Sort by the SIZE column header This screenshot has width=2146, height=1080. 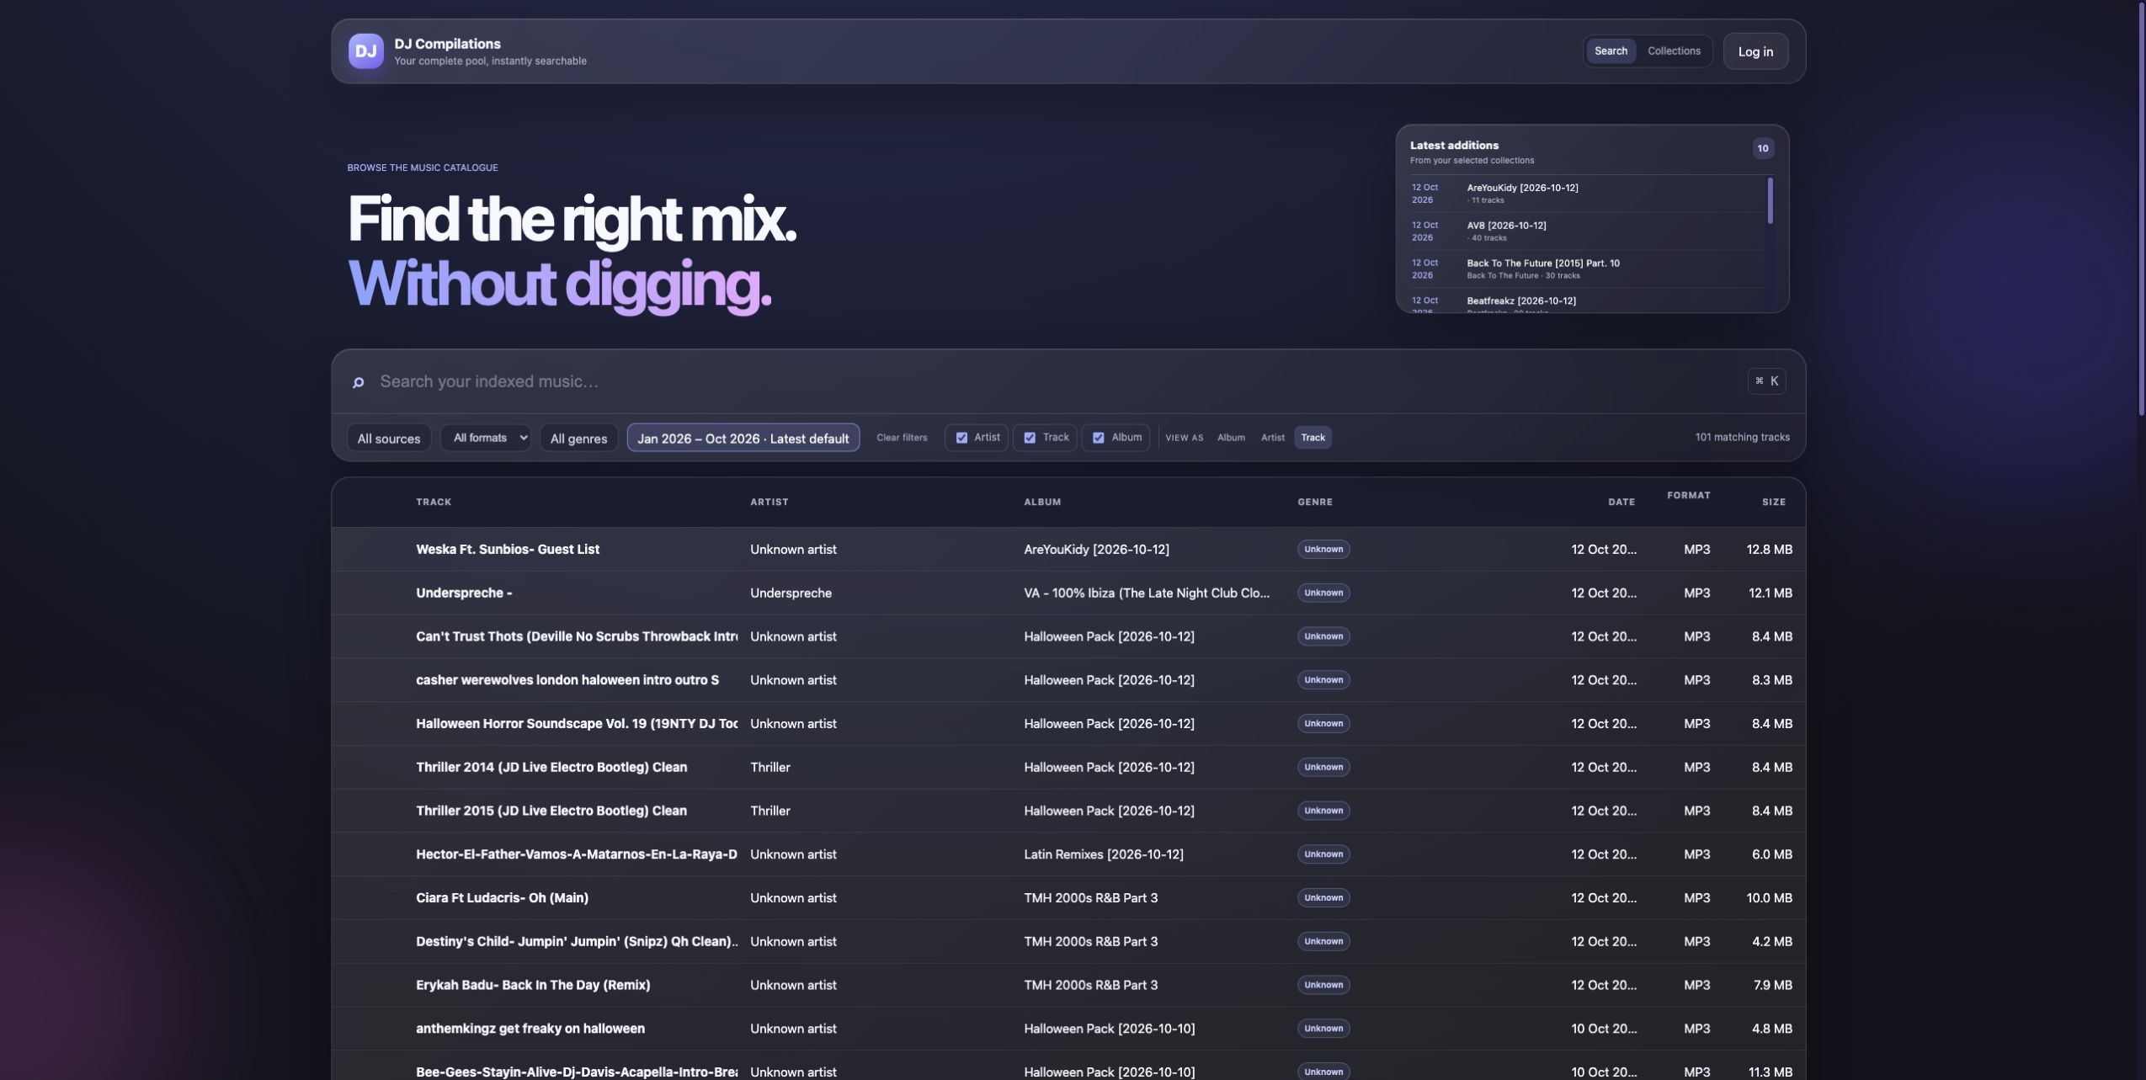click(x=1774, y=503)
